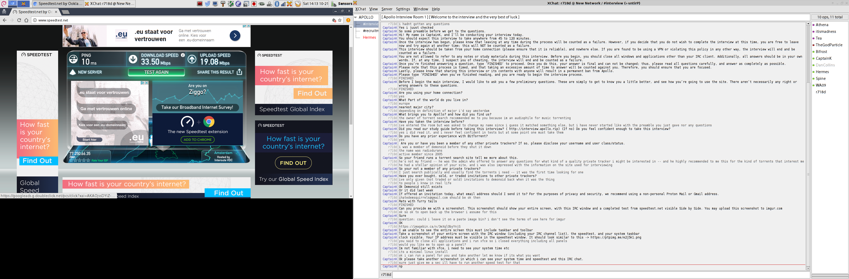
Task: Click Rate Your ISP link
Action: [99, 160]
